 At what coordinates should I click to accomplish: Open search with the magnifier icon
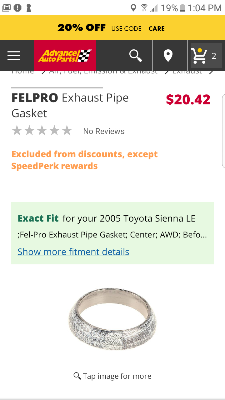(136, 56)
